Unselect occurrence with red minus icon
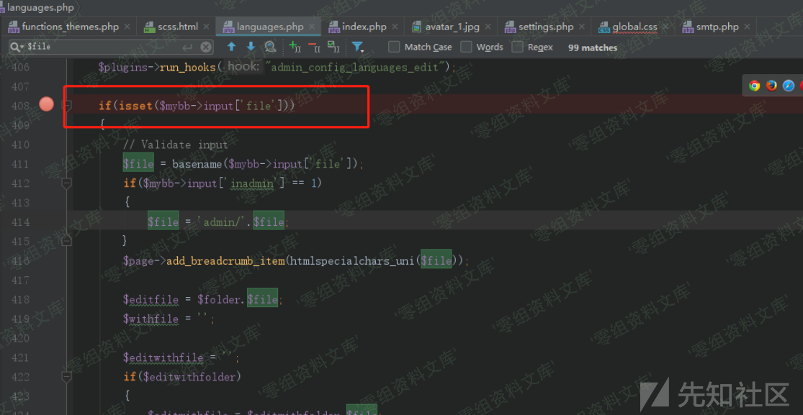Screen dimensions: 803x415 [314, 47]
